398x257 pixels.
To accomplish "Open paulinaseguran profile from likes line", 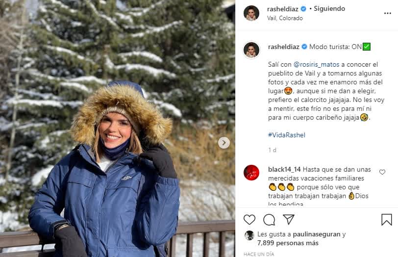I will (317, 234).
